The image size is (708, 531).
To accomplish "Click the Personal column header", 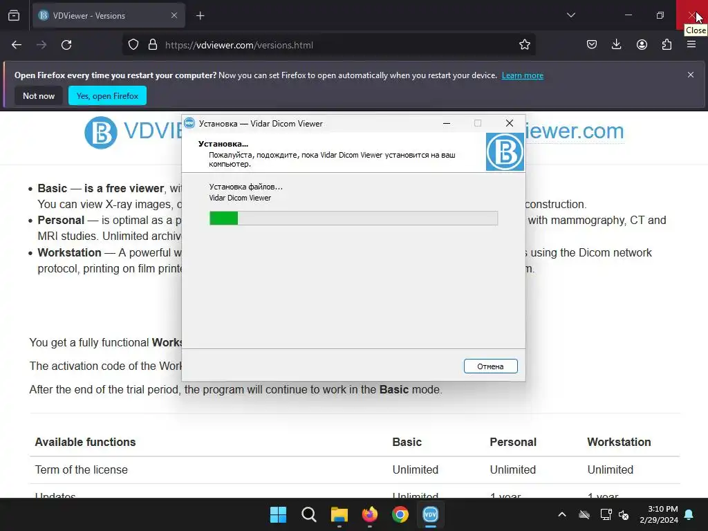I will pyautogui.click(x=513, y=442).
